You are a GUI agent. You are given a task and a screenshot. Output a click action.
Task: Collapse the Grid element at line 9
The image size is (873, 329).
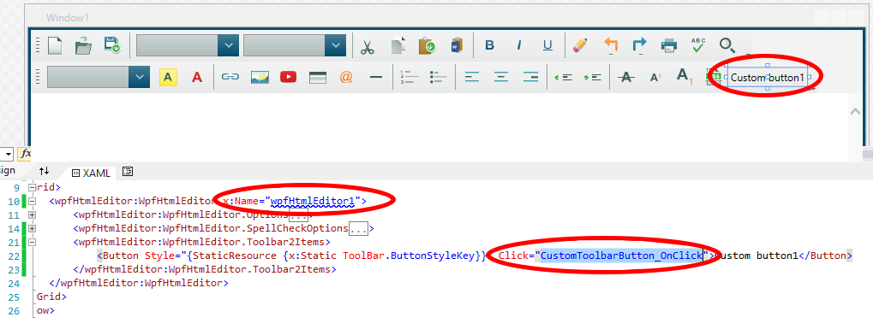tap(33, 187)
